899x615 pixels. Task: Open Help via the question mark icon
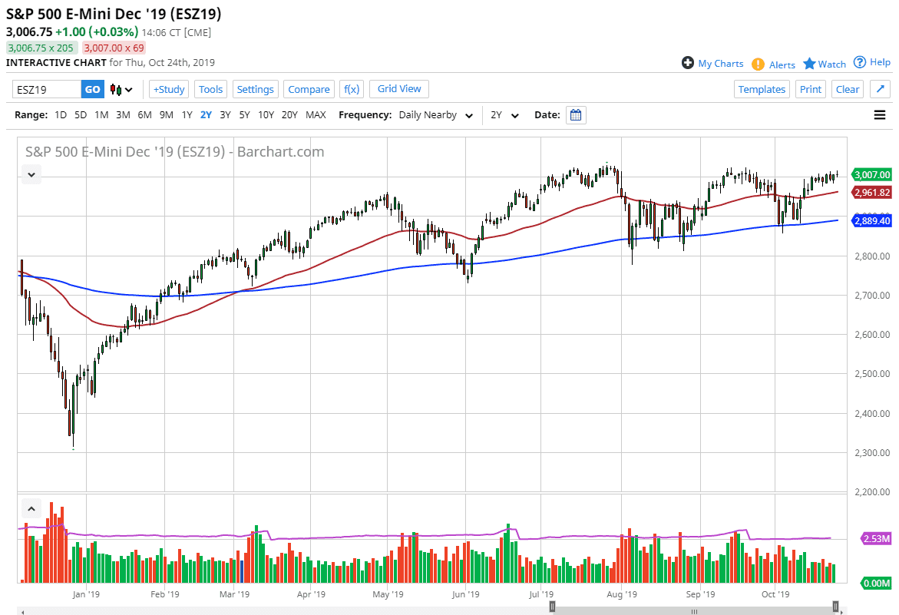(x=858, y=62)
